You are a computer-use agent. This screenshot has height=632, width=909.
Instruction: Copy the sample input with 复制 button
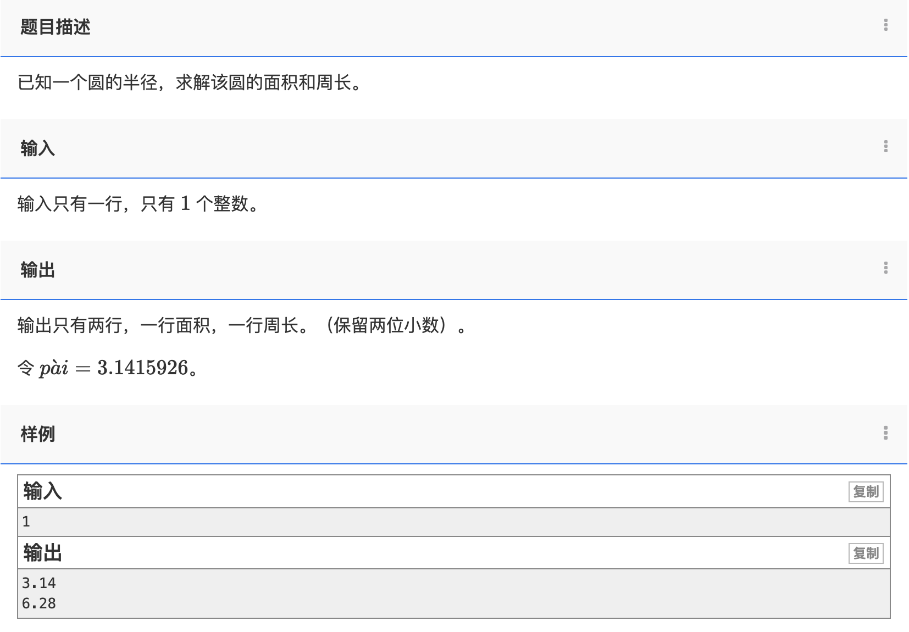(x=866, y=492)
